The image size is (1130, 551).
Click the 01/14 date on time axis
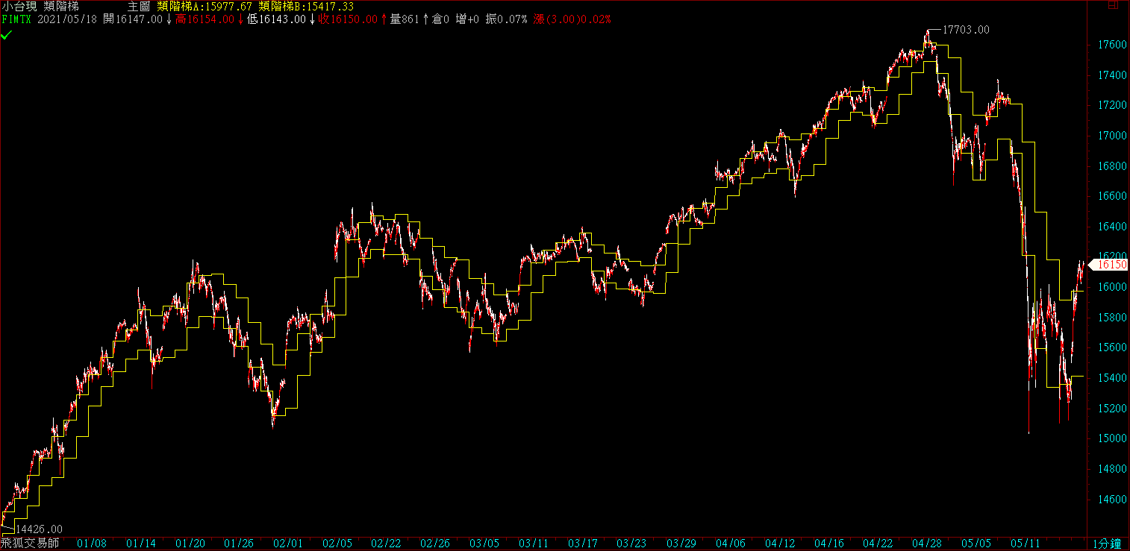coord(142,544)
